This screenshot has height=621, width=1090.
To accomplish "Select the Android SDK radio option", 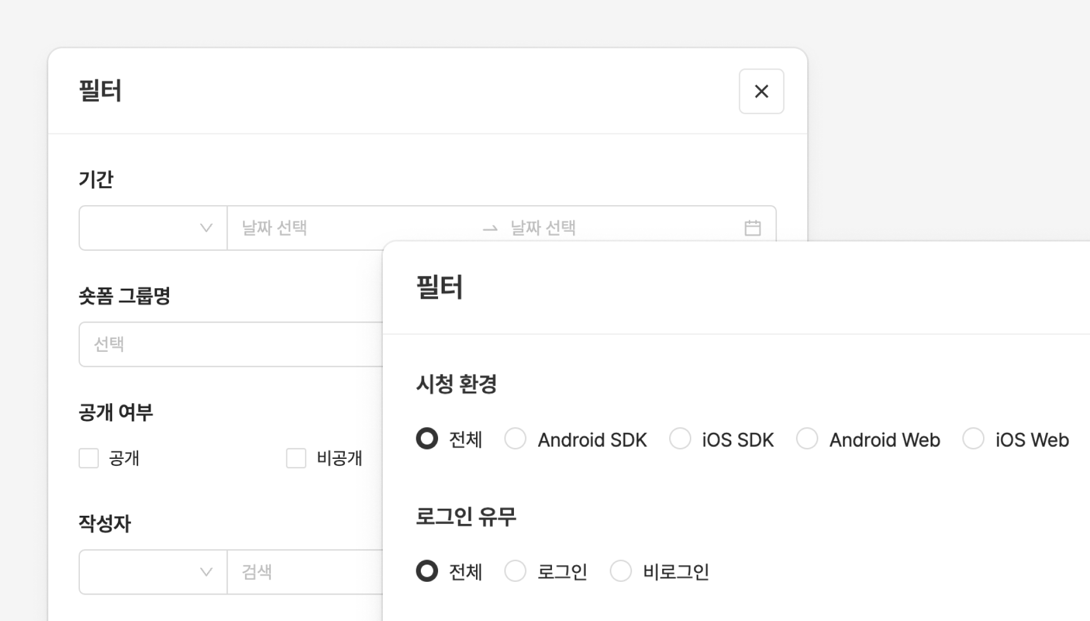I will point(515,439).
